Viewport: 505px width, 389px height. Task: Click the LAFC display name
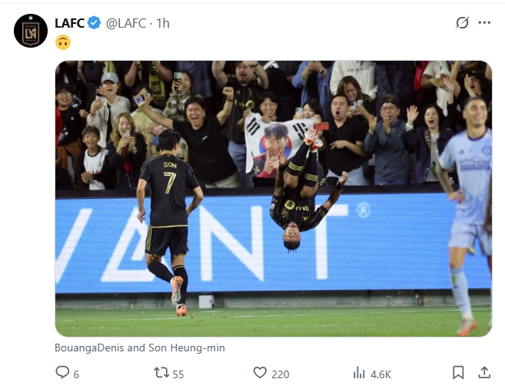click(x=69, y=23)
